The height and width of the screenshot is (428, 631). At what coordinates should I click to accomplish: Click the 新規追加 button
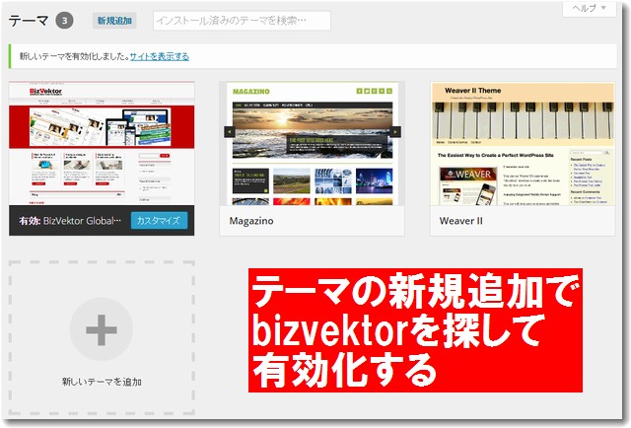point(114,21)
